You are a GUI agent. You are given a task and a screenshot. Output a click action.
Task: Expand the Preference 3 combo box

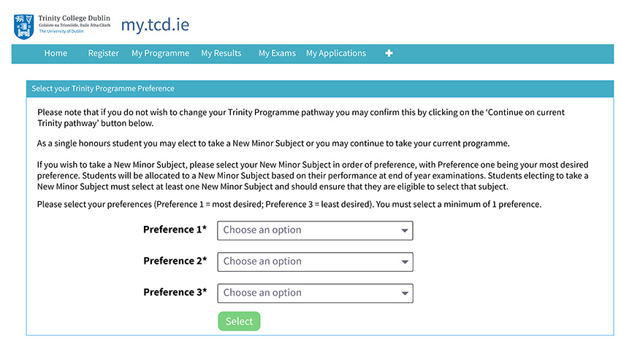(x=315, y=293)
